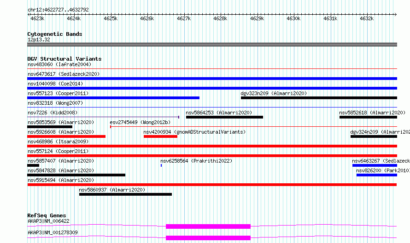
Task: Click the dgv324n209 variant label
Action: [x=380, y=132]
